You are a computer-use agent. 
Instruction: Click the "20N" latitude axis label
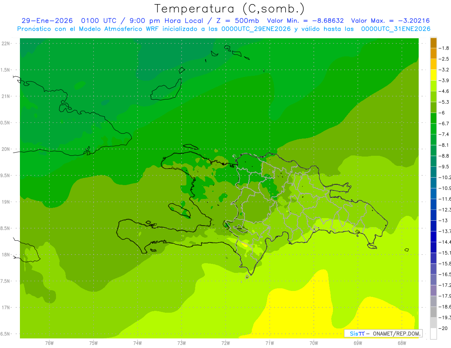pos(6,149)
